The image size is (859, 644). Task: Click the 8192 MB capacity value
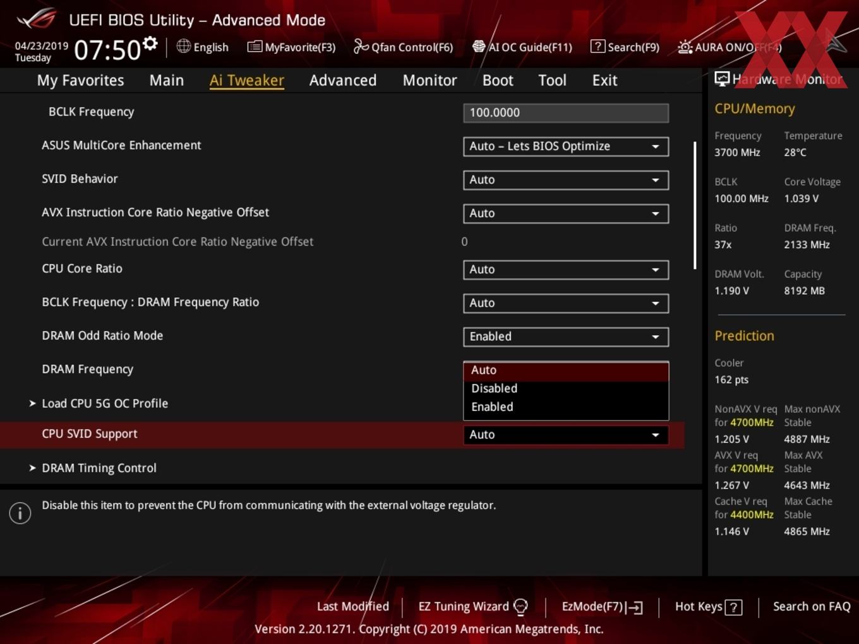tap(804, 291)
